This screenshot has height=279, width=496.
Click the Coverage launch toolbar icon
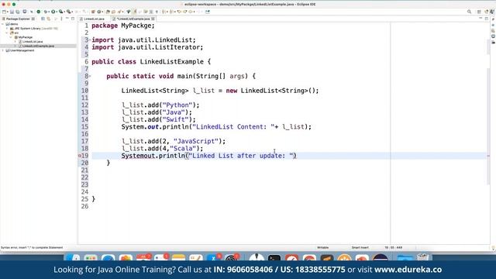60,12
